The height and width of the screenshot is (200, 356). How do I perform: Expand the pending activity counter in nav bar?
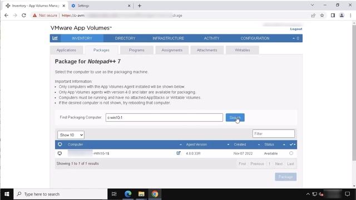point(295,38)
